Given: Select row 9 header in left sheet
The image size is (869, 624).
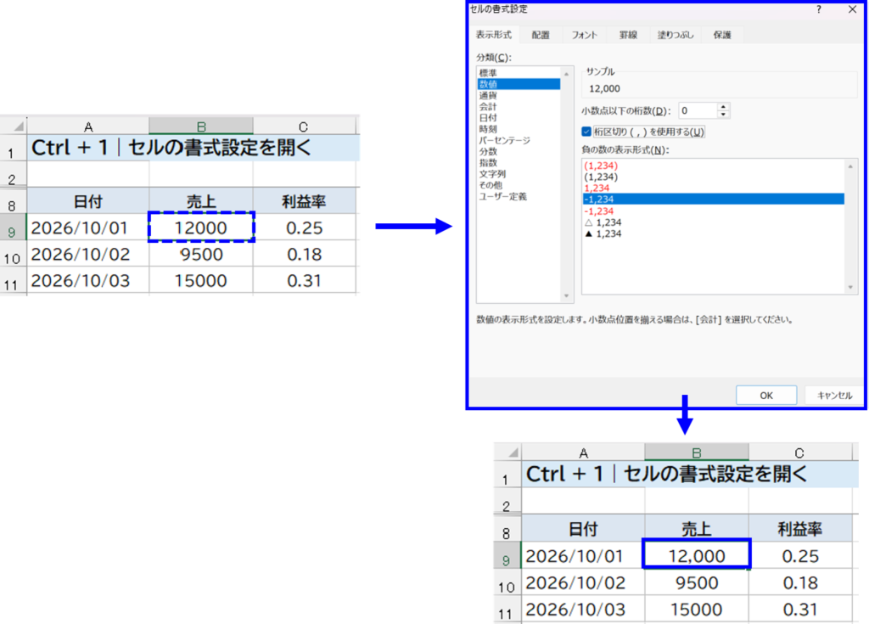Looking at the screenshot, I should tap(13, 228).
